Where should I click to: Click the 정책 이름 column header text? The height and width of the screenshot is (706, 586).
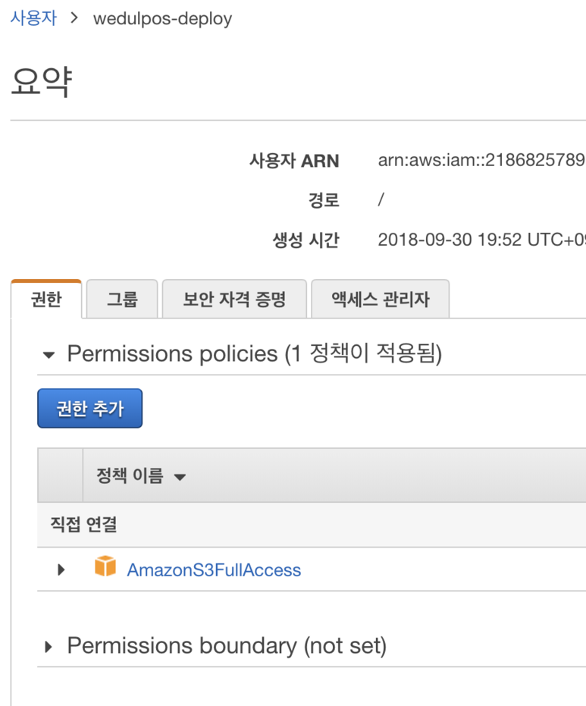(x=130, y=475)
